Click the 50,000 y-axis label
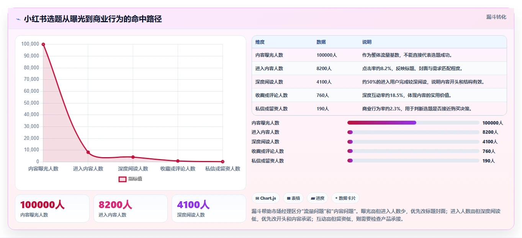Image resolution: width=522 pixels, height=238 pixels. tap(31, 103)
